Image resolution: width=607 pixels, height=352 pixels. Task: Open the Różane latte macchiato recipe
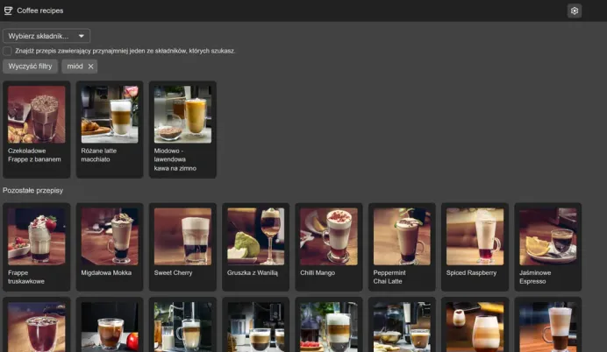coord(110,130)
